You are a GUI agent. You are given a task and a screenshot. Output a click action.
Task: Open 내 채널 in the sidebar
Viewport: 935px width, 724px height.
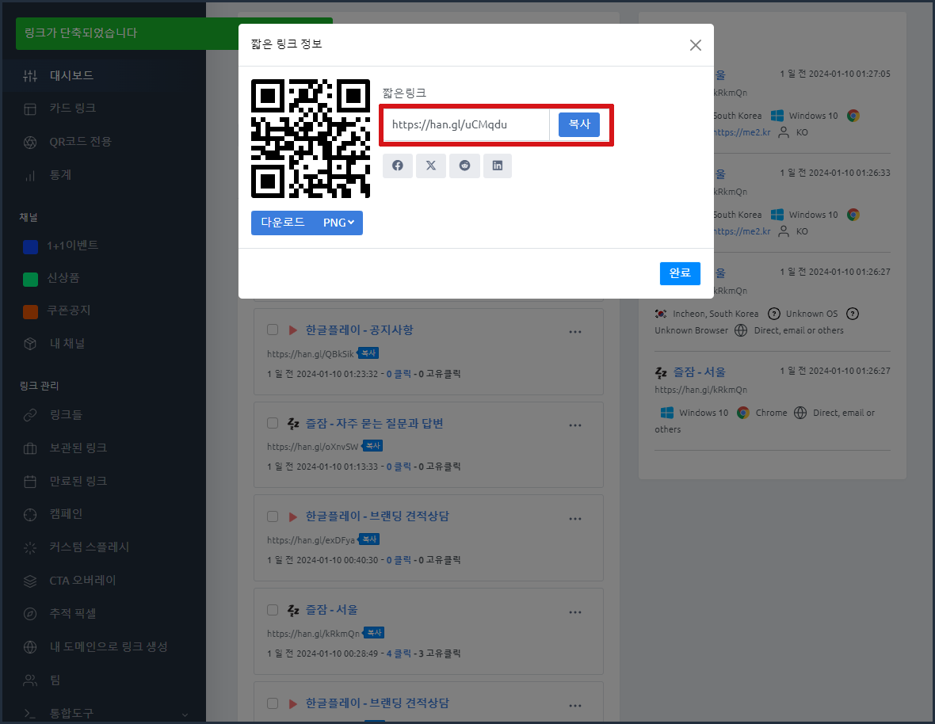click(67, 344)
